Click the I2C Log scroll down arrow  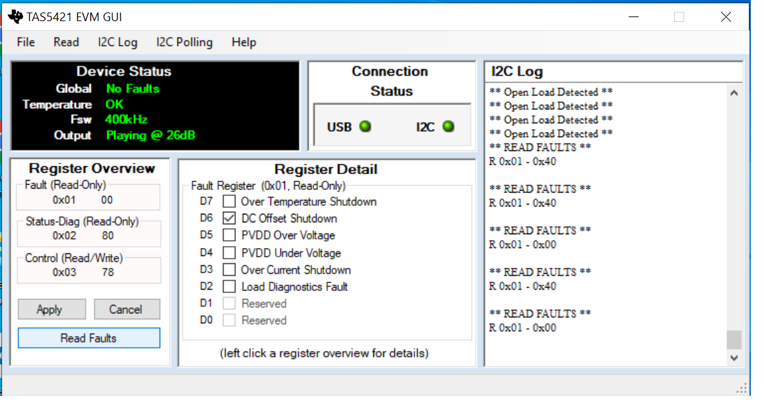(734, 358)
